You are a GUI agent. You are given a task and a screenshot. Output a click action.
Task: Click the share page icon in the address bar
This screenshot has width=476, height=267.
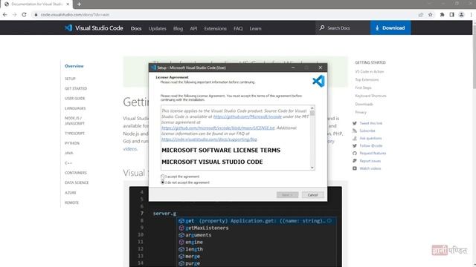421,15
